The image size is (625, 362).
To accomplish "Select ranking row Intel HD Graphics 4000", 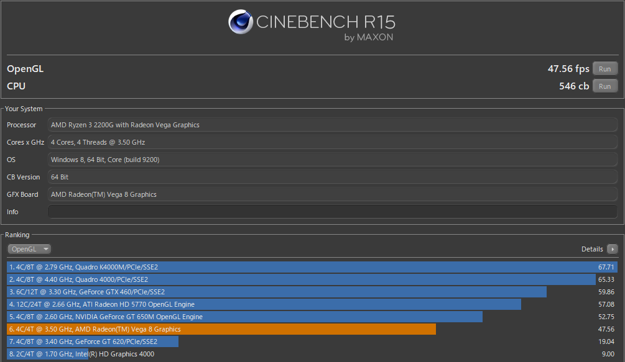I will (x=312, y=354).
